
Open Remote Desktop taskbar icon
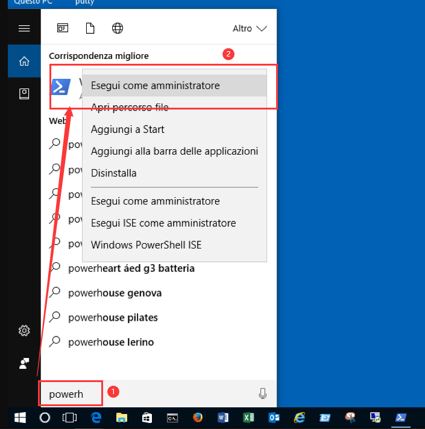coord(376,418)
